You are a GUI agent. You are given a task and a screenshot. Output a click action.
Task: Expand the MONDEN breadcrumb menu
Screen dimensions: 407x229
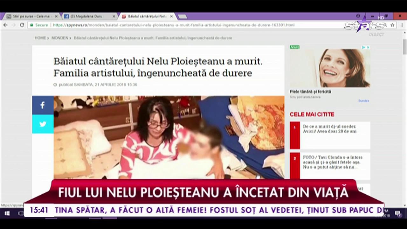pos(59,38)
